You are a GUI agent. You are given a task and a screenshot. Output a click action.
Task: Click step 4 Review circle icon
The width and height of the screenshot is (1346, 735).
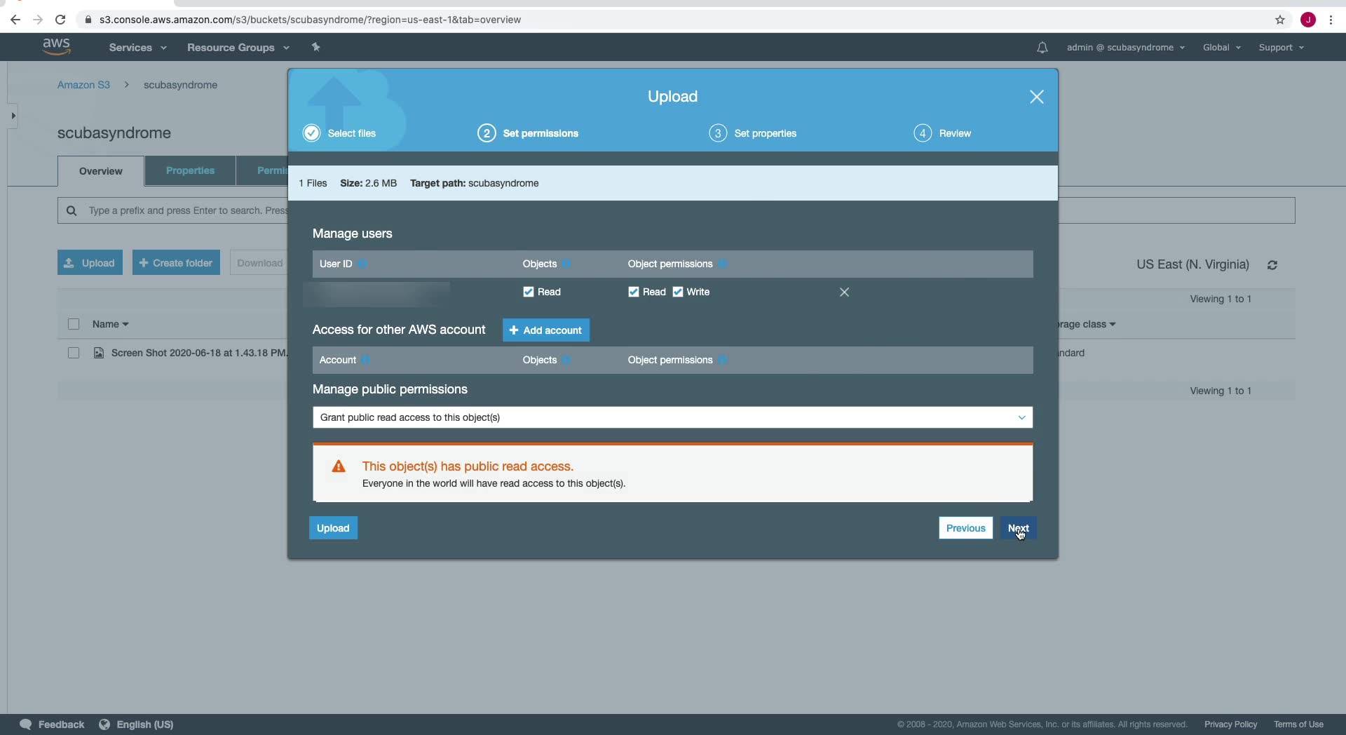923,133
